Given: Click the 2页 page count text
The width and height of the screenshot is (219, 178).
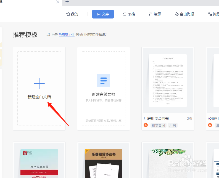Looking at the screenshot, I should (189, 118).
